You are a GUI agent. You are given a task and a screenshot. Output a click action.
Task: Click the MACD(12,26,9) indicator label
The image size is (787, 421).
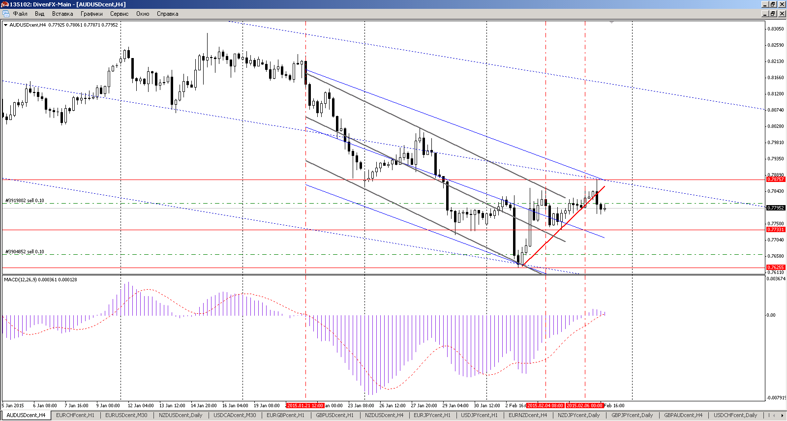coord(40,279)
